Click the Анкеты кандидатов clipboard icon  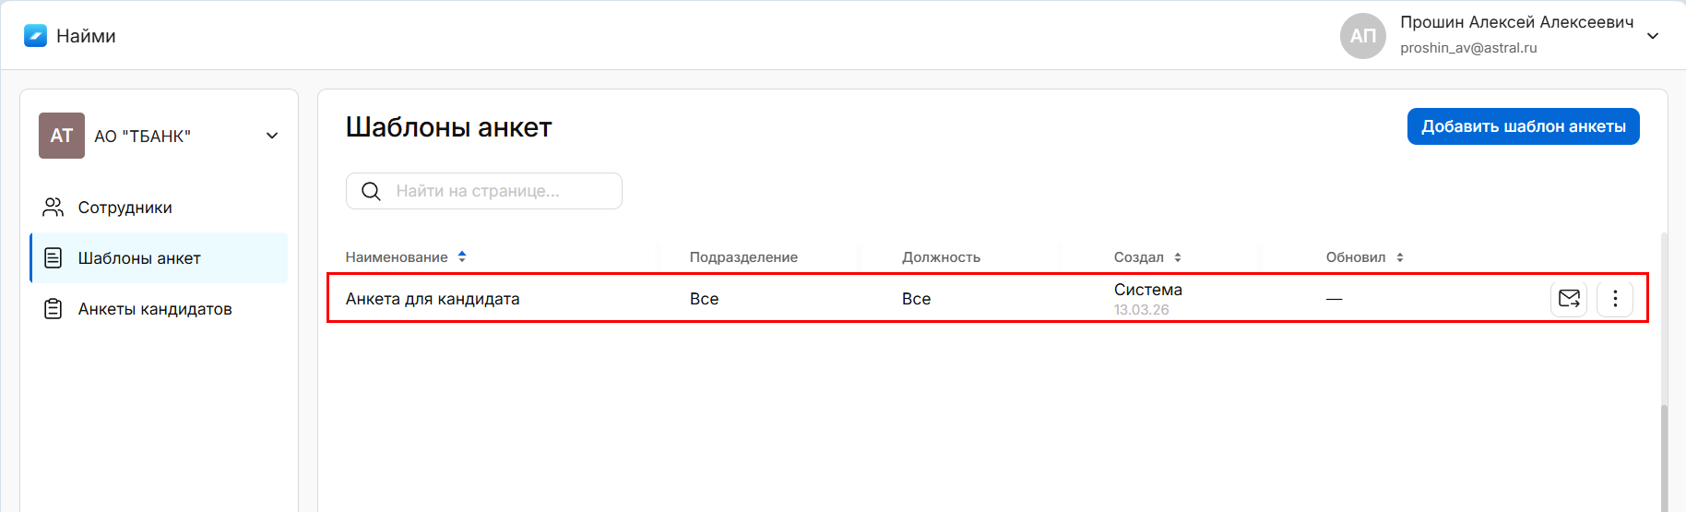click(53, 309)
